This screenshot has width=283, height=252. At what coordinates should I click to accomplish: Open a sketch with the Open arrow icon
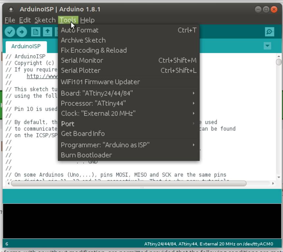tap(48, 32)
